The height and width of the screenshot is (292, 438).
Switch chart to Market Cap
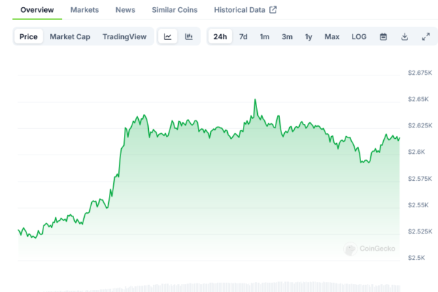tap(70, 36)
